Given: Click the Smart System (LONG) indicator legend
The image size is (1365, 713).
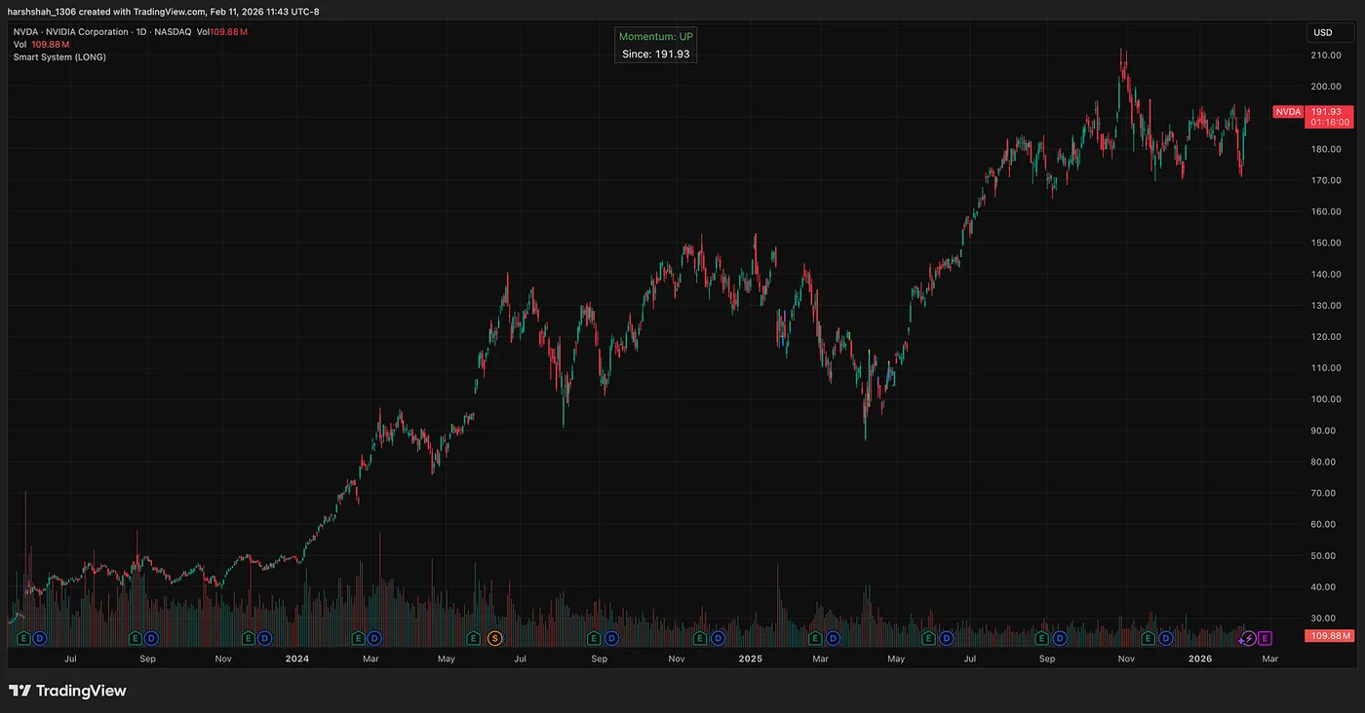Looking at the screenshot, I should (x=59, y=57).
